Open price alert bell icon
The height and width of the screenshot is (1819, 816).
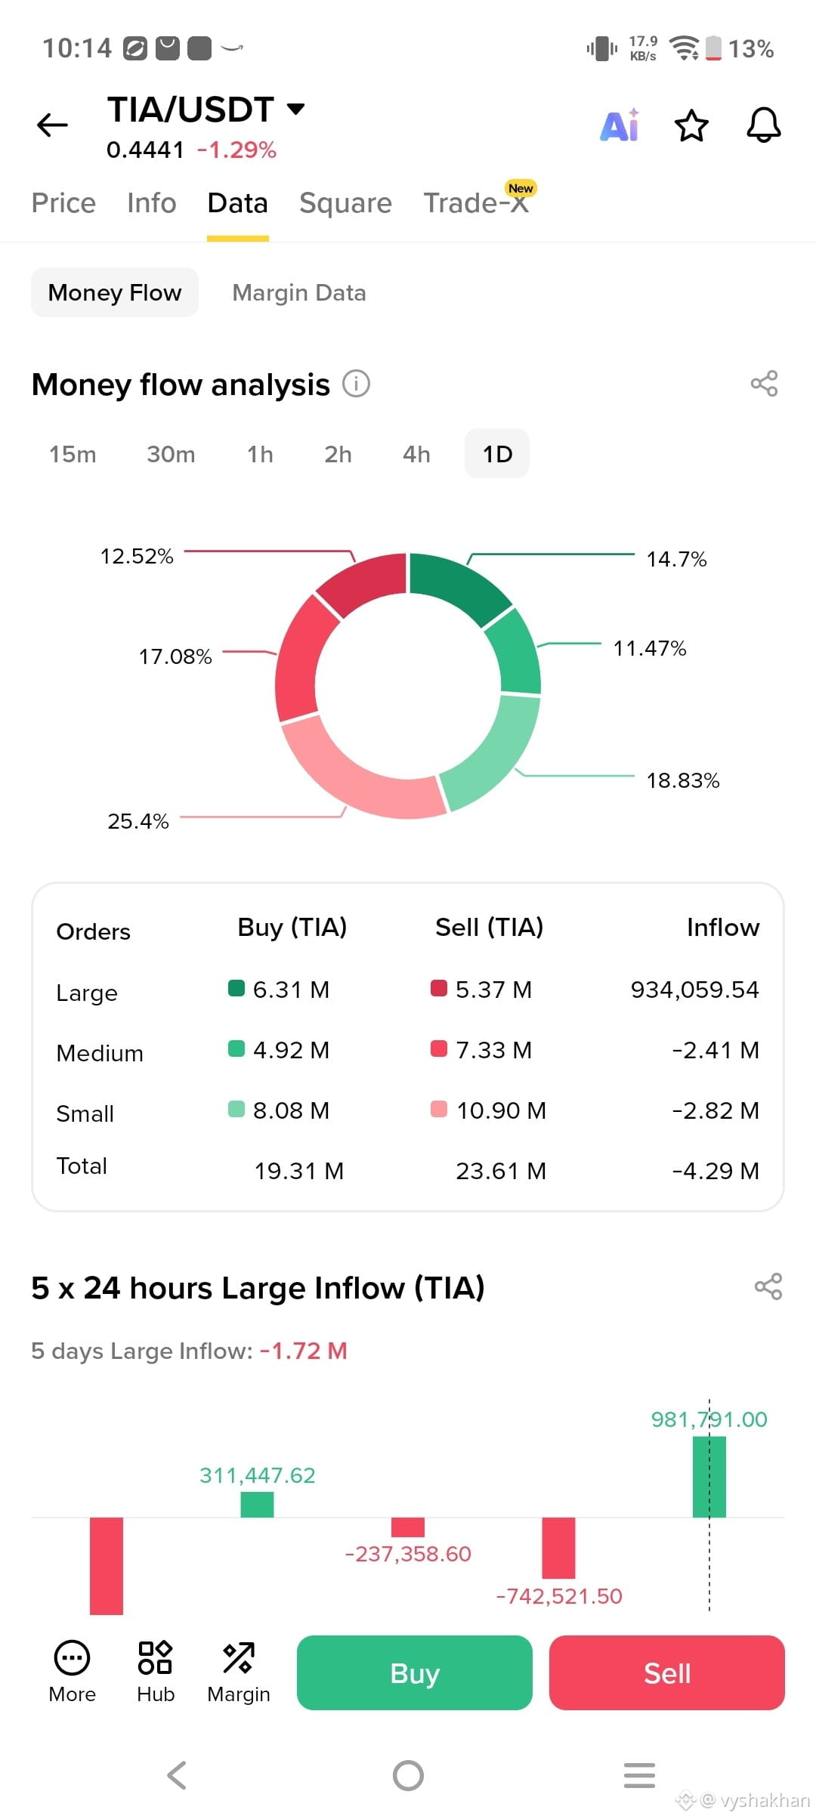point(763,125)
